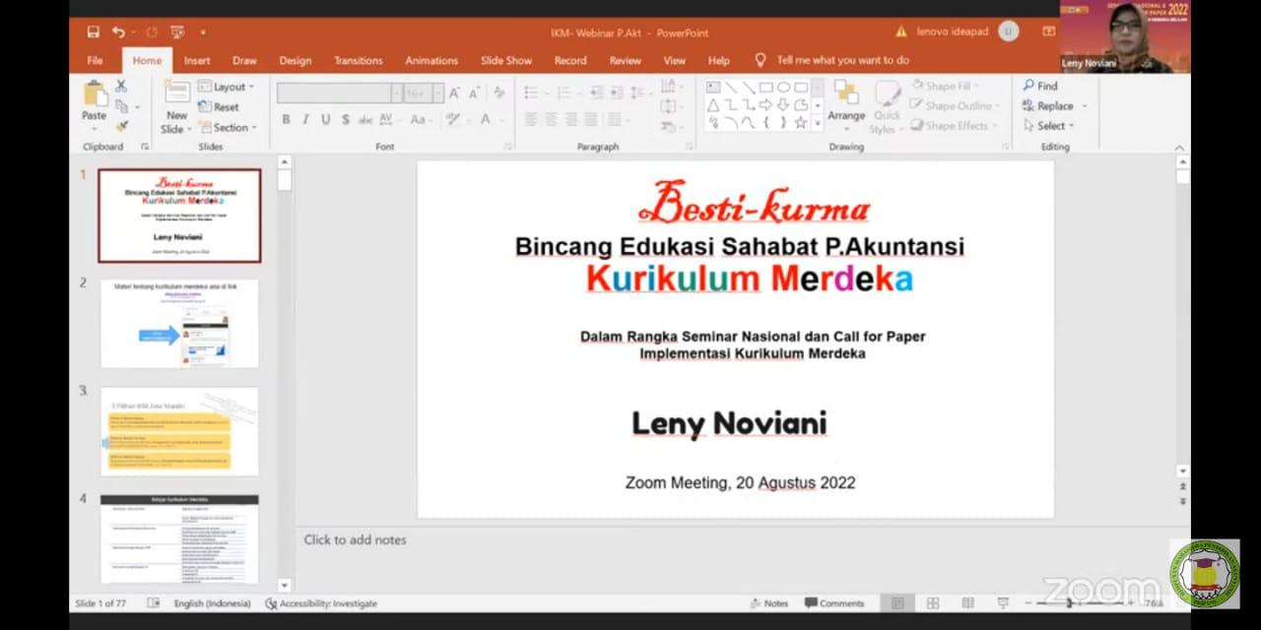Open the Transitions tab
The image size is (1261, 630).
[358, 60]
